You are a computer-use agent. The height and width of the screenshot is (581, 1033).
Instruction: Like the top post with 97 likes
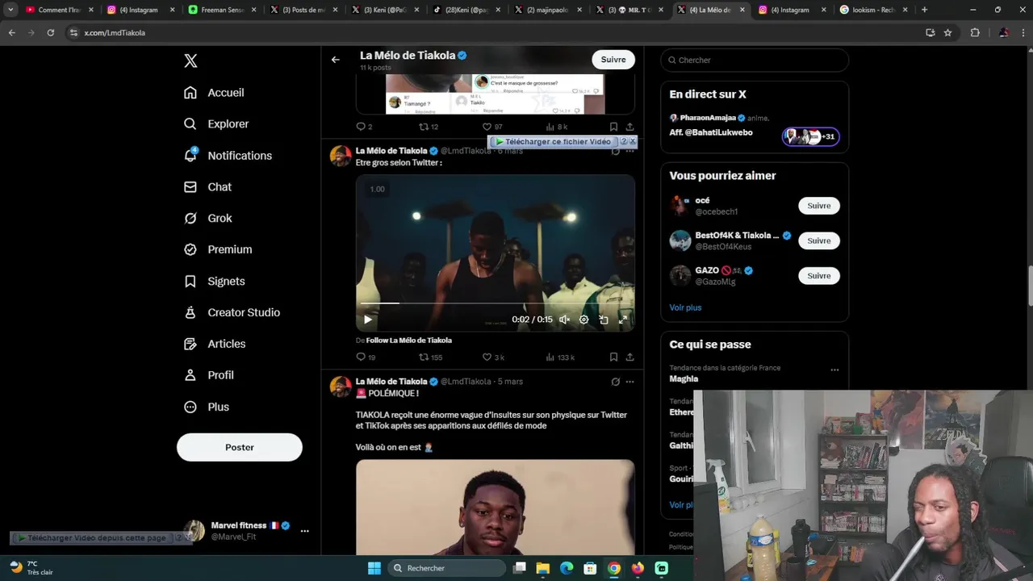[x=492, y=127]
